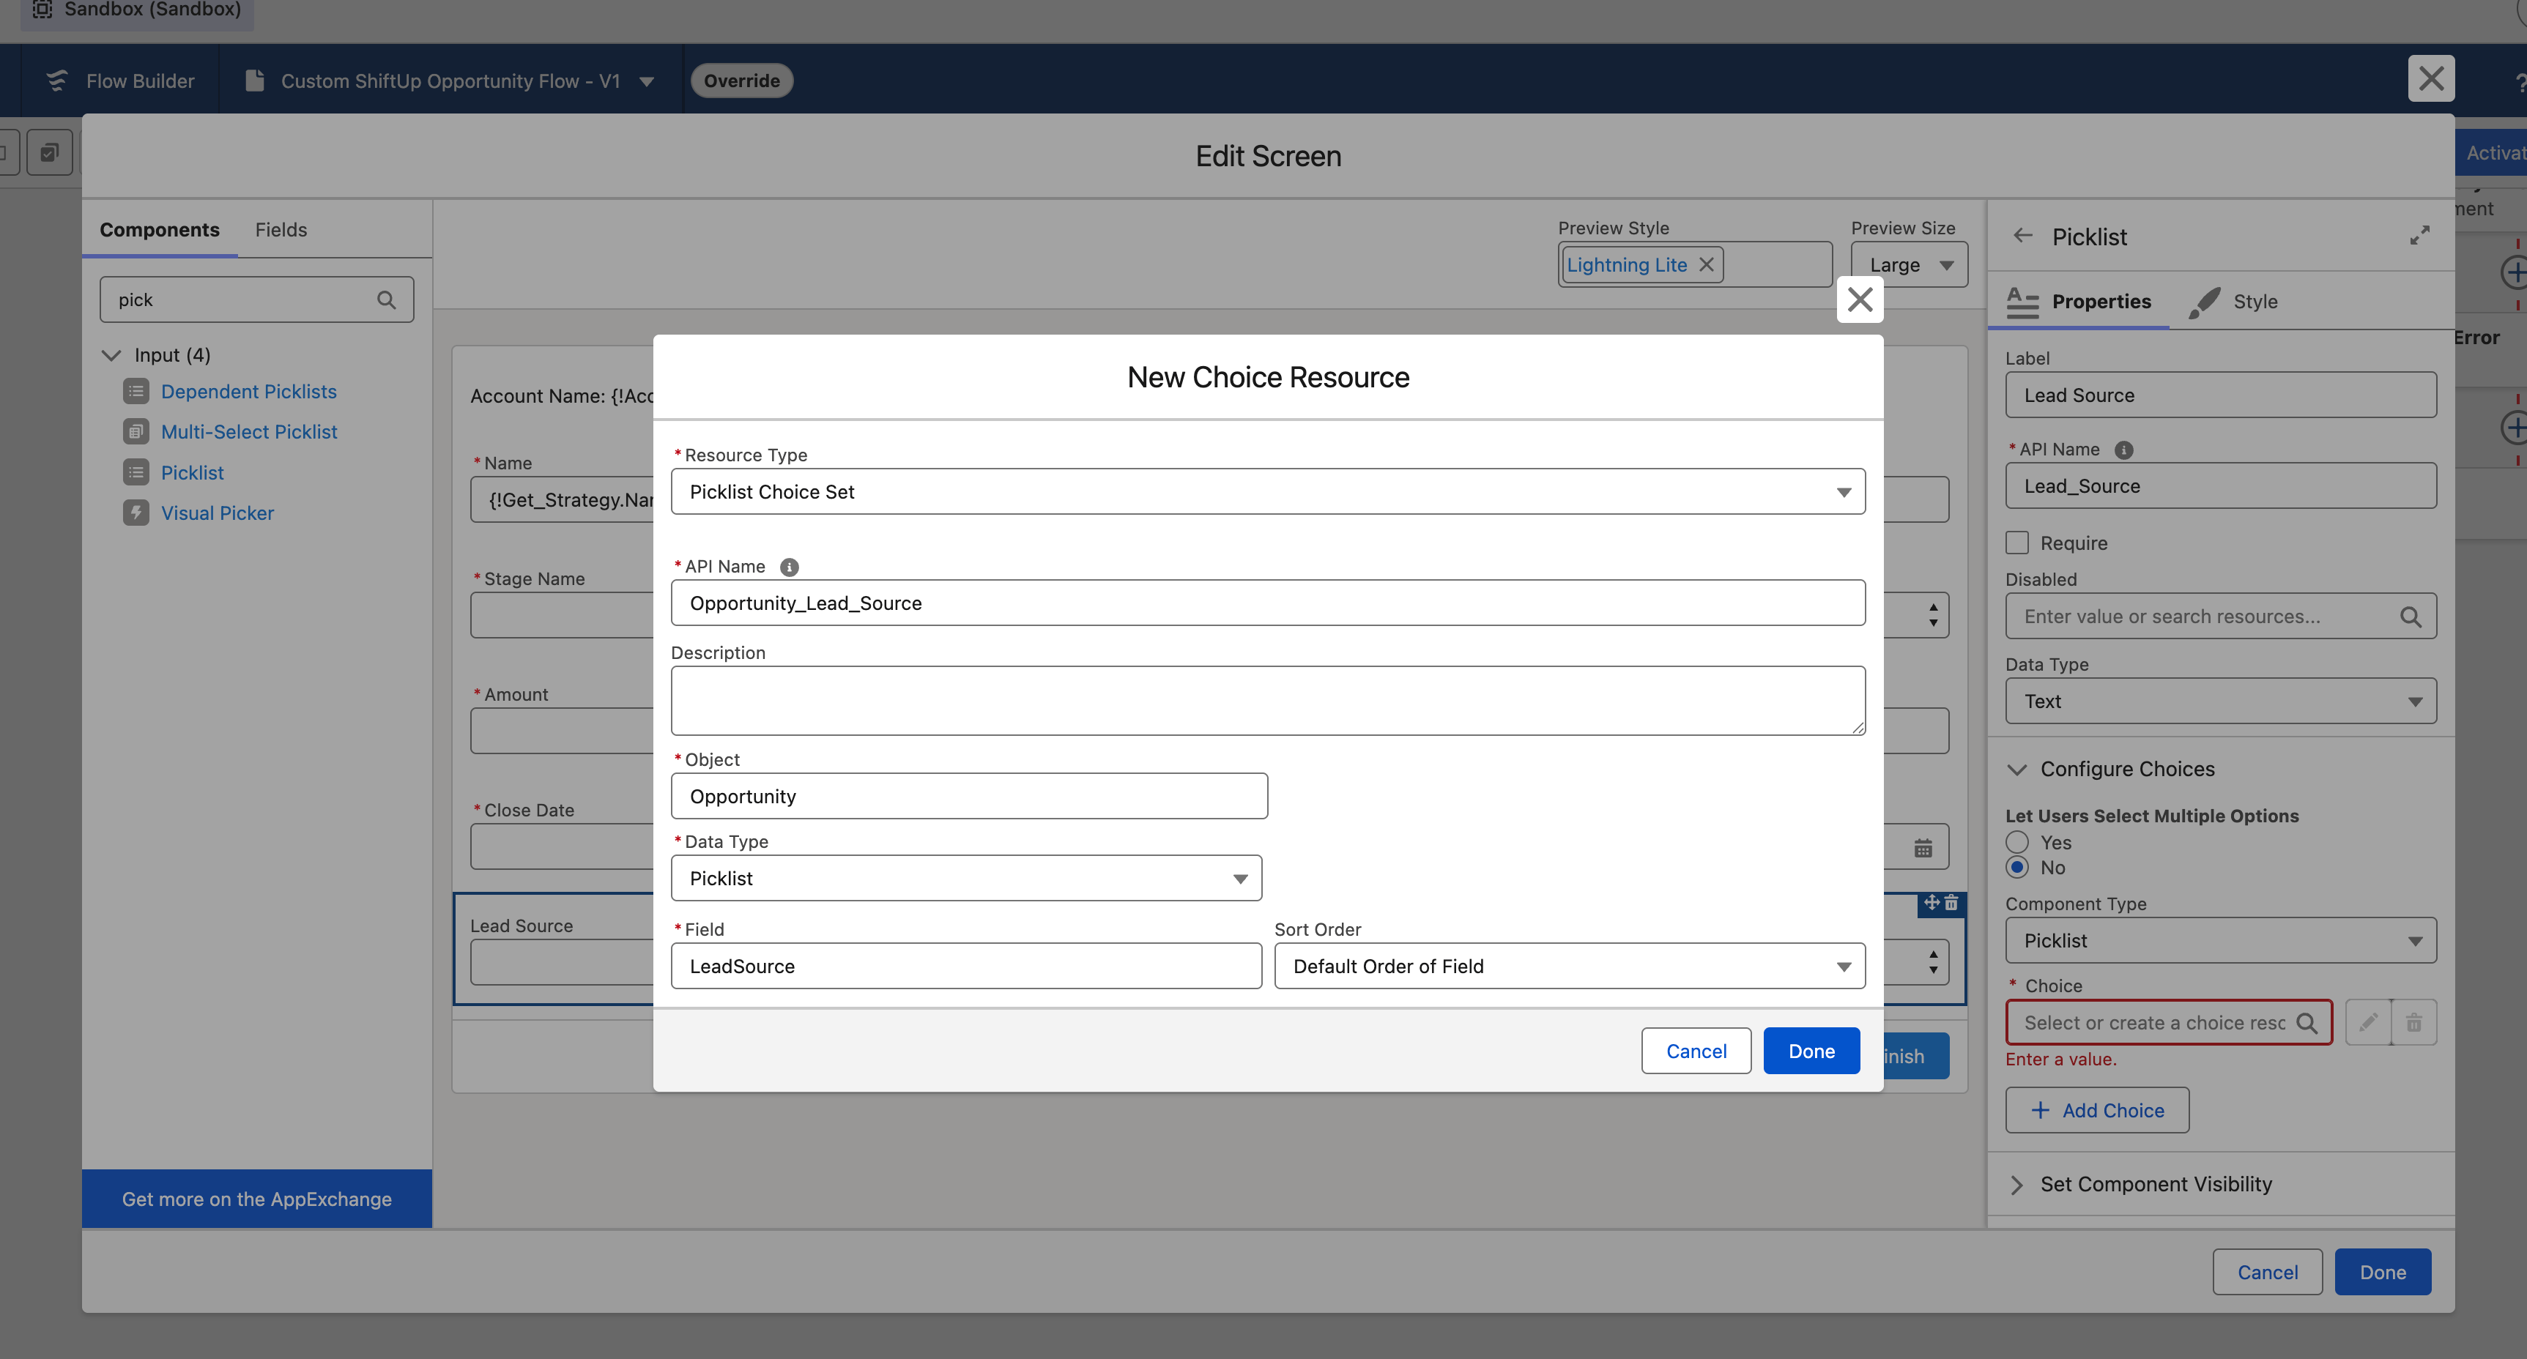The width and height of the screenshot is (2527, 1359).
Task: Click the Field input showing LeadSource
Action: (x=965, y=967)
